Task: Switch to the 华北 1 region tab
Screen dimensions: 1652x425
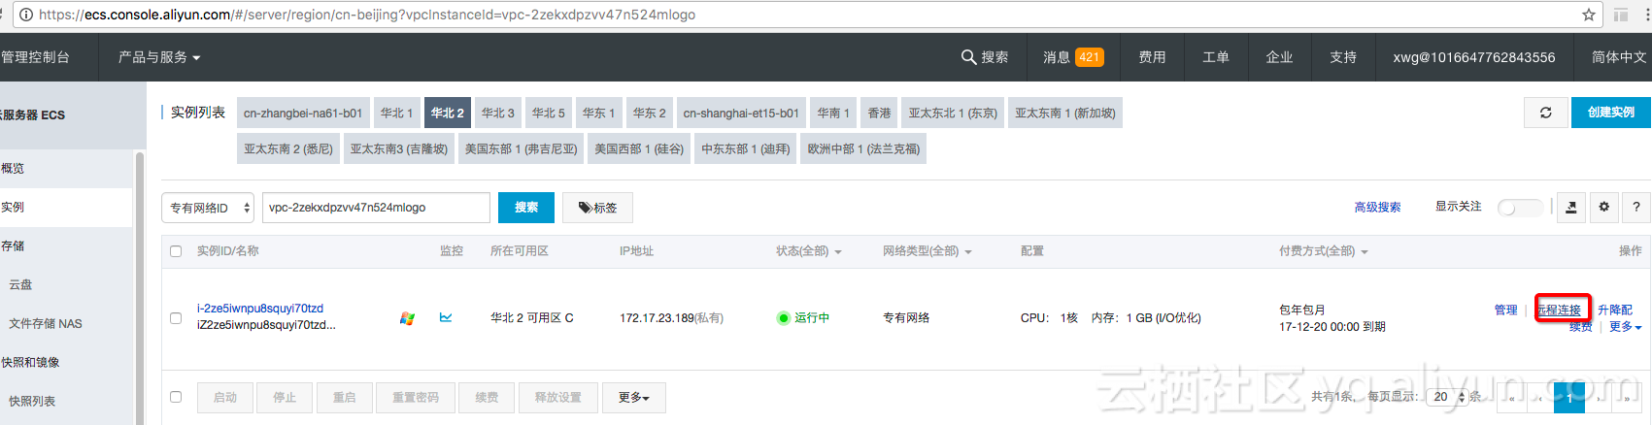Action: pyautogui.click(x=396, y=113)
